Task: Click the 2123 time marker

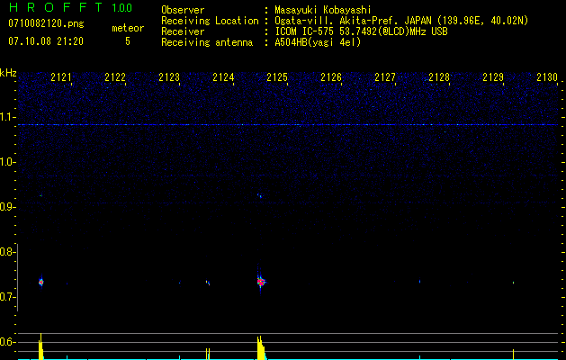Action: pos(169,77)
